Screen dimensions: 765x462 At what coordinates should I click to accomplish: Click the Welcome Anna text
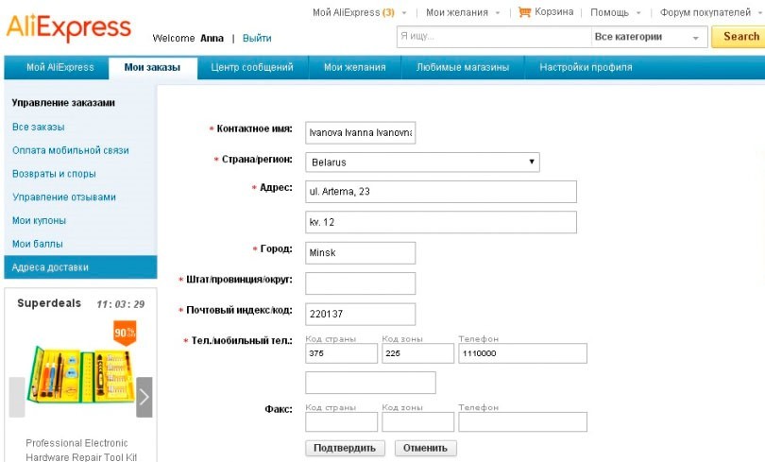pyautogui.click(x=188, y=38)
